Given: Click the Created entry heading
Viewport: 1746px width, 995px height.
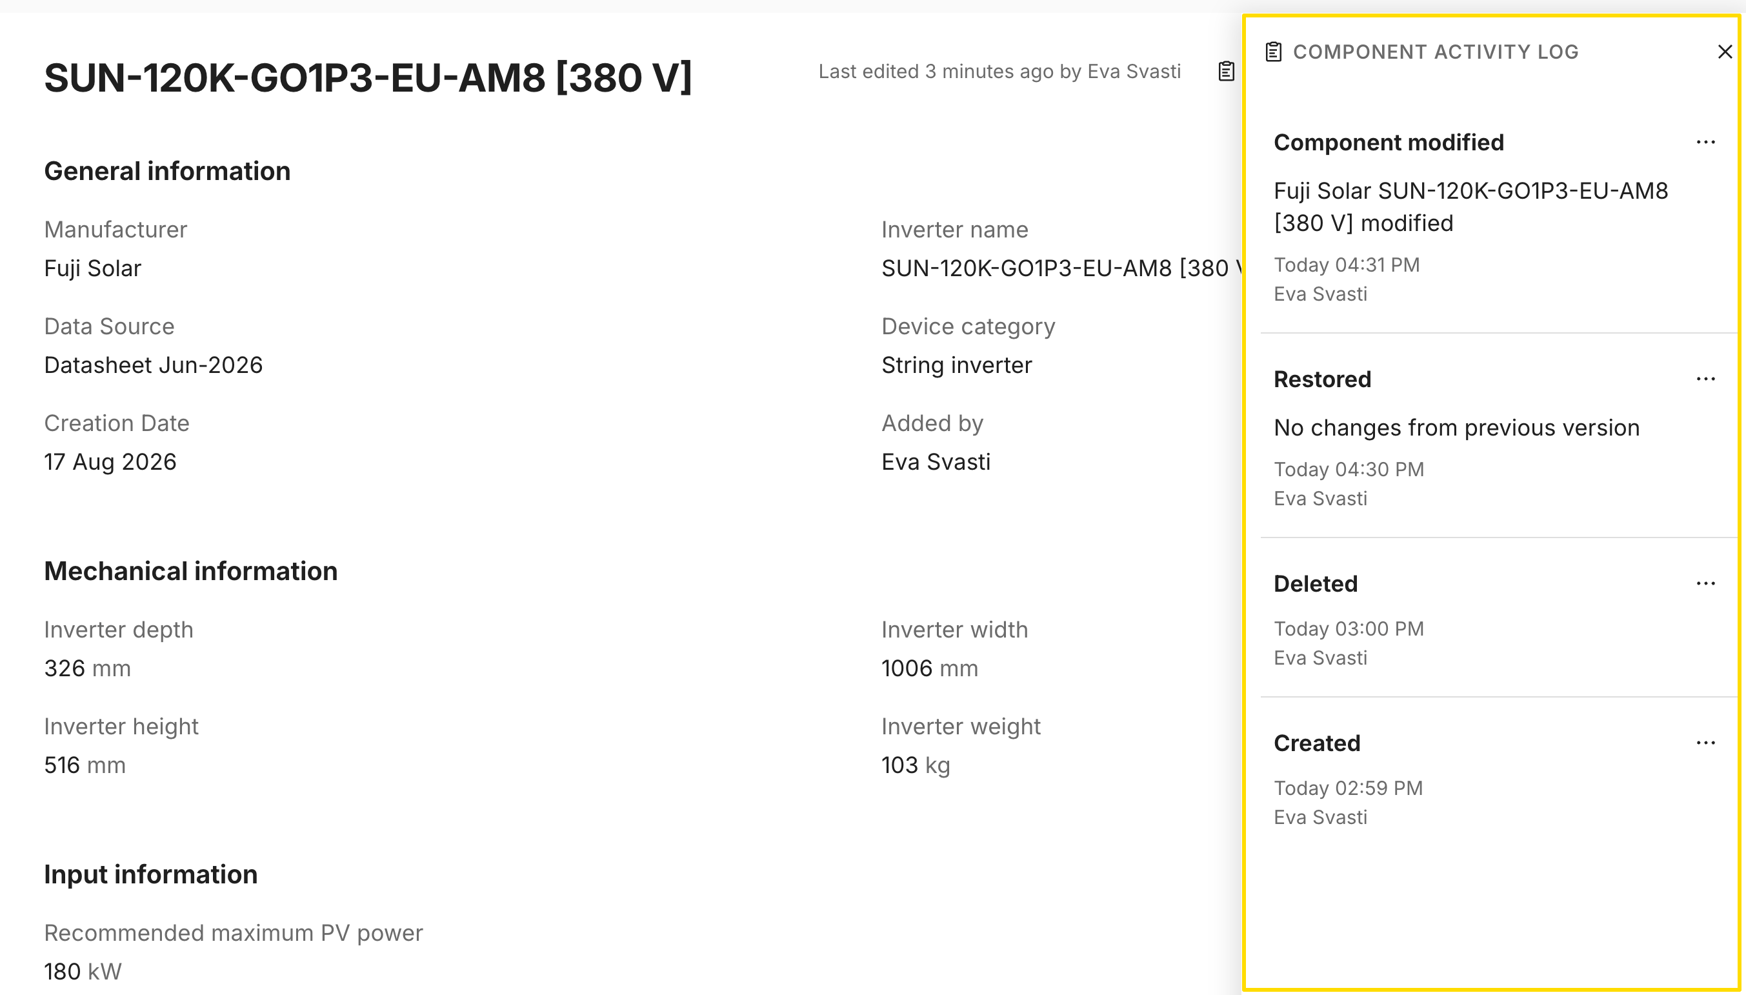Looking at the screenshot, I should 1317,743.
